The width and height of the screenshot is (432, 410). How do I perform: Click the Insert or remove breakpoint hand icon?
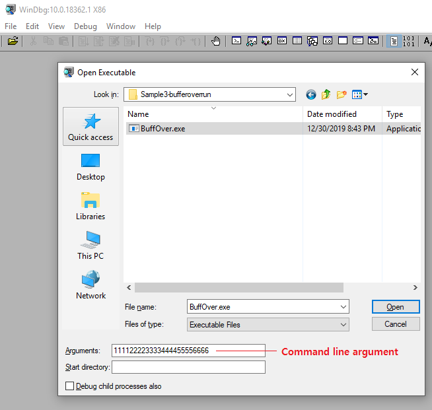(216, 41)
